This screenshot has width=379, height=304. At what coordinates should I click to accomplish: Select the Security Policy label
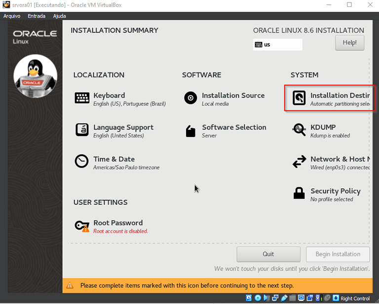click(x=336, y=191)
